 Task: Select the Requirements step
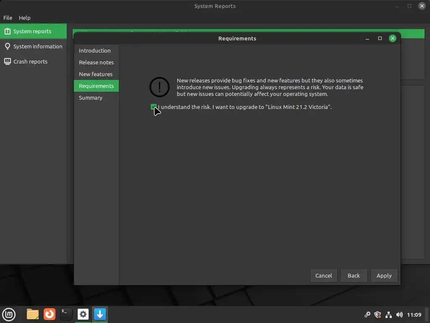[x=96, y=86]
